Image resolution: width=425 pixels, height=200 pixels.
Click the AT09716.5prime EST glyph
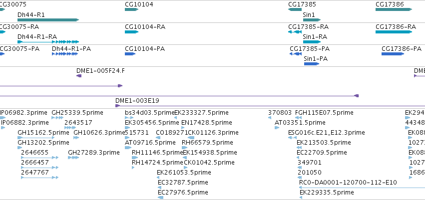[128, 148]
